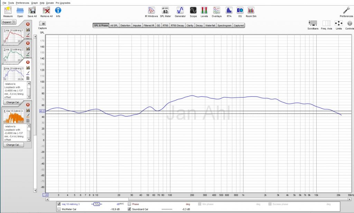Switch to RT60 tab
The height and width of the screenshot is (213, 354).
166,26
